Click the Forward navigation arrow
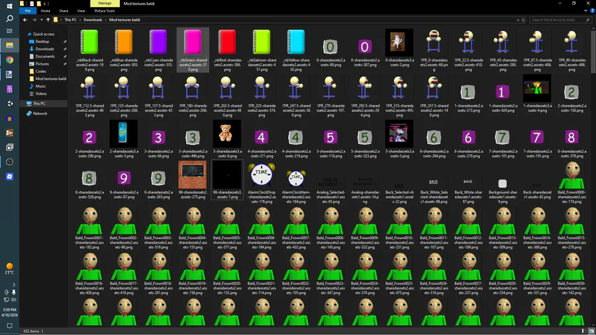596x335 pixels. (x=34, y=20)
